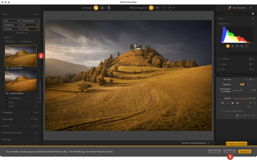
Task: Remove the Été indien filter
Action: pos(250,79)
